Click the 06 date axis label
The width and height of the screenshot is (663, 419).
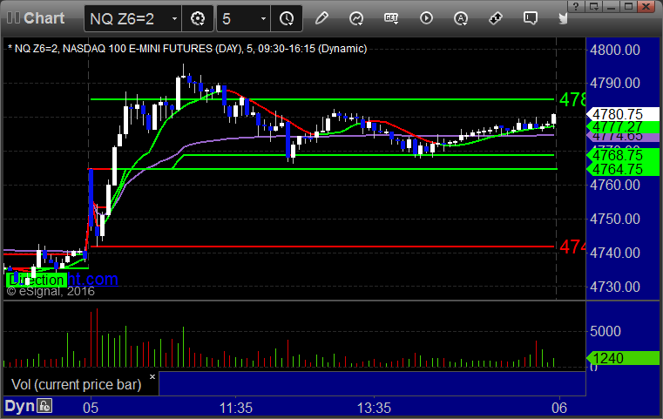pos(559,408)
